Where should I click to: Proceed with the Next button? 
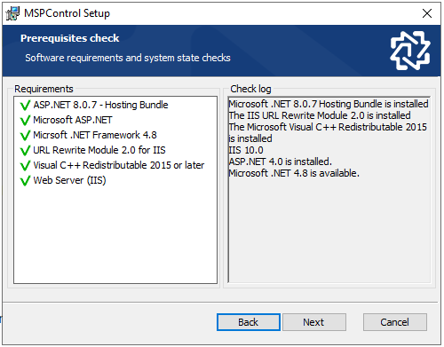(314, 322)
